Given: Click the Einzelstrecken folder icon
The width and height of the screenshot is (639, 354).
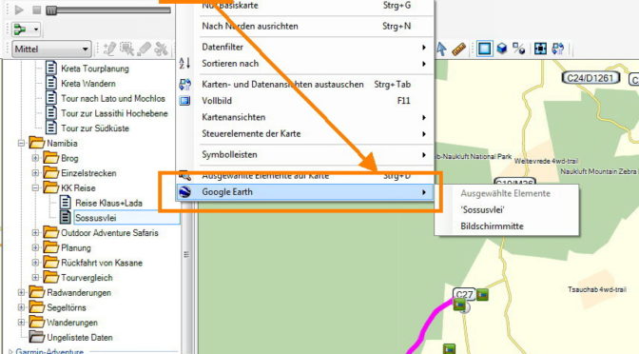Looking at the screenshot, I should pyautogui.click(x=51, y=173).
